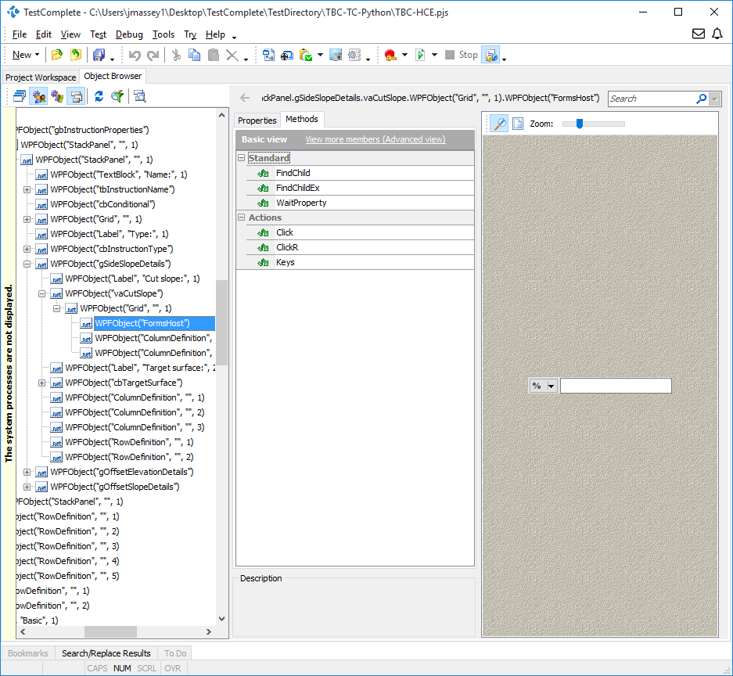Click the green Run play icon

[420, 55]
